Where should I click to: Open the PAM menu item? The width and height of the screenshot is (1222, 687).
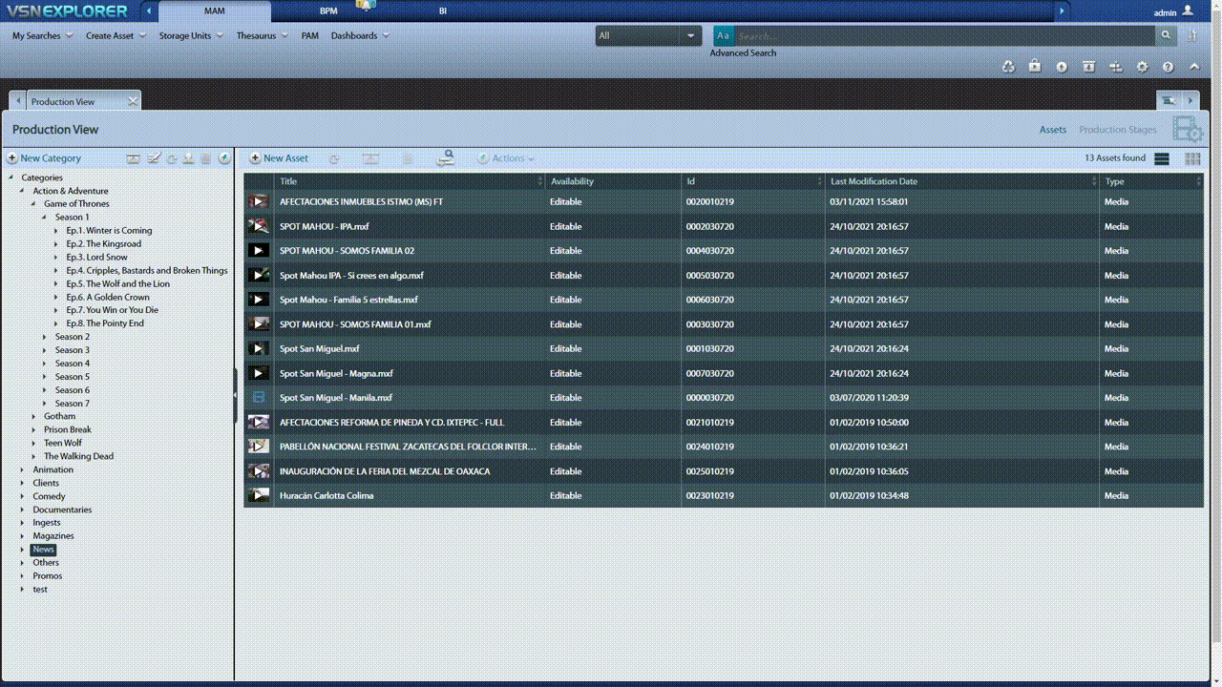[309, 35]
